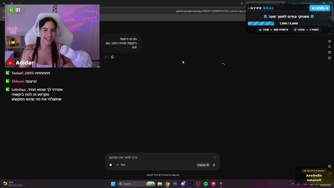Click the 1 SUB = 500 POINTS label
The image size is (334, 188).
[273, 30]
